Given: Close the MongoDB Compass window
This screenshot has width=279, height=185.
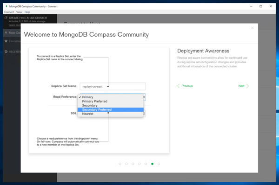Looking at the screenshot, I should click(x=271, y=6).
